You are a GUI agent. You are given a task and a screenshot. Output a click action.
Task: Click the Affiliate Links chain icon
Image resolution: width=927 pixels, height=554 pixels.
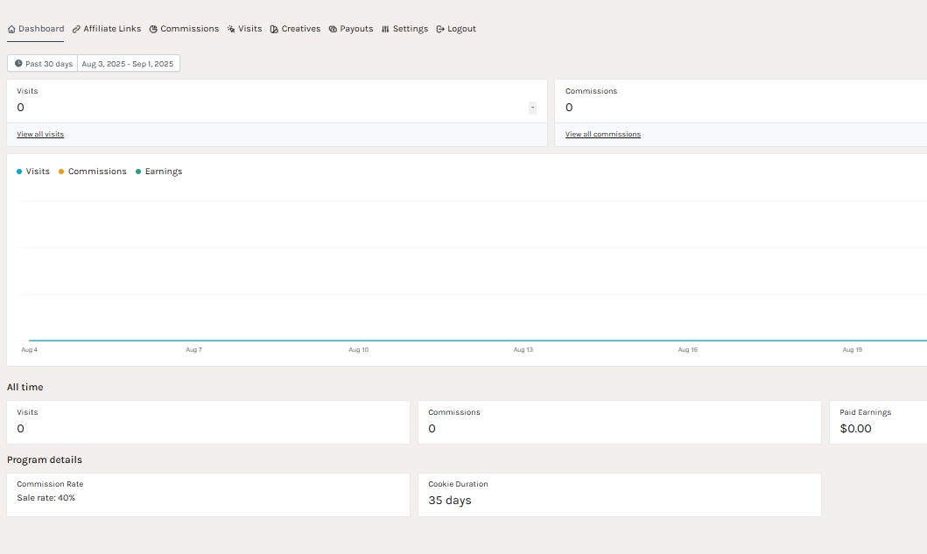click(77, 29)
